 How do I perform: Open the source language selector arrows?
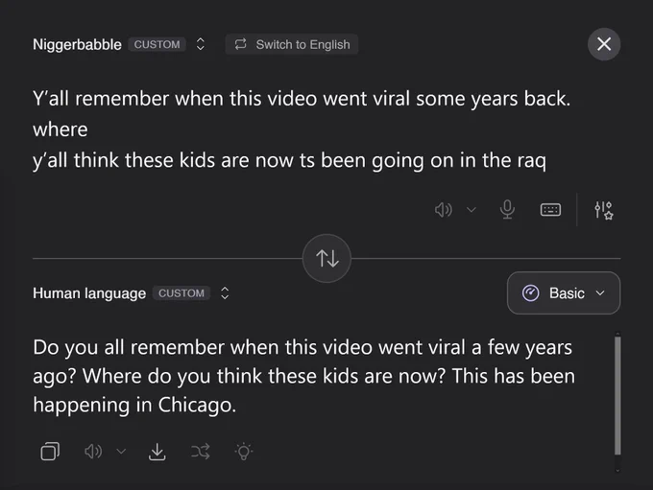point(201,44)
